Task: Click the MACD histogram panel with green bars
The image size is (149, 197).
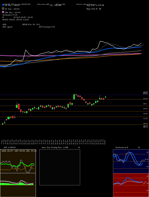Action: (18, 185)
